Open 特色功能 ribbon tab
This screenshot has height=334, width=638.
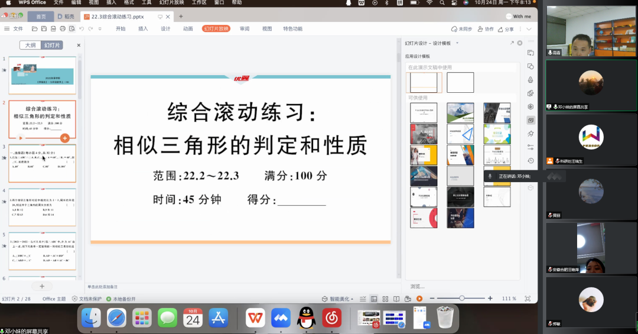click(x=292, y=29)
